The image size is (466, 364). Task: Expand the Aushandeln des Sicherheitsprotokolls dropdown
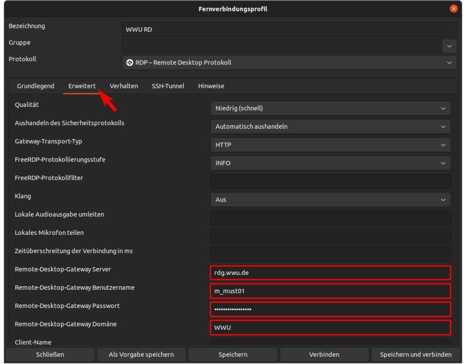tap(330, 126)
